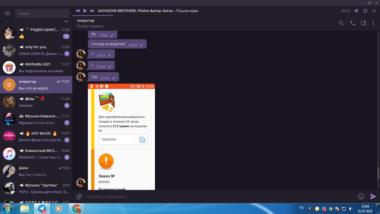Open Elita channel with Альбом message

(x=36, y=102)
